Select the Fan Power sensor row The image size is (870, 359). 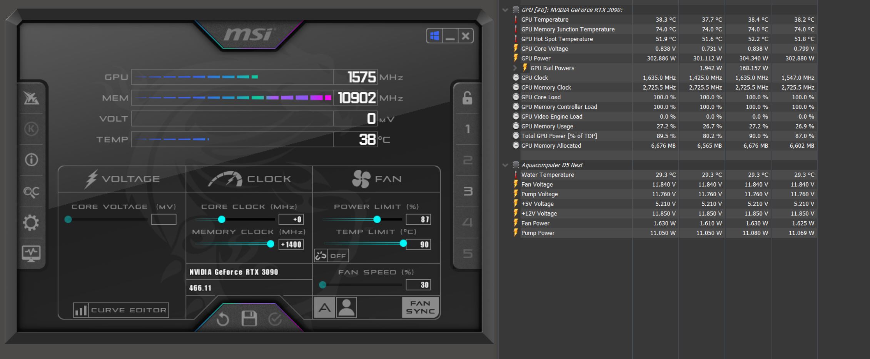coord(665,223)
